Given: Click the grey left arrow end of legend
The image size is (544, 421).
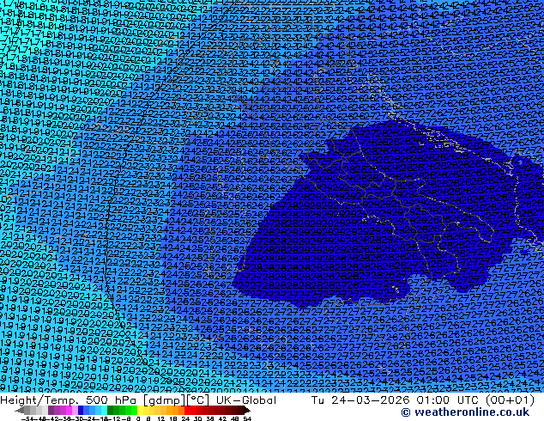Looking at the screenshot, I should [x=20, y=410].
